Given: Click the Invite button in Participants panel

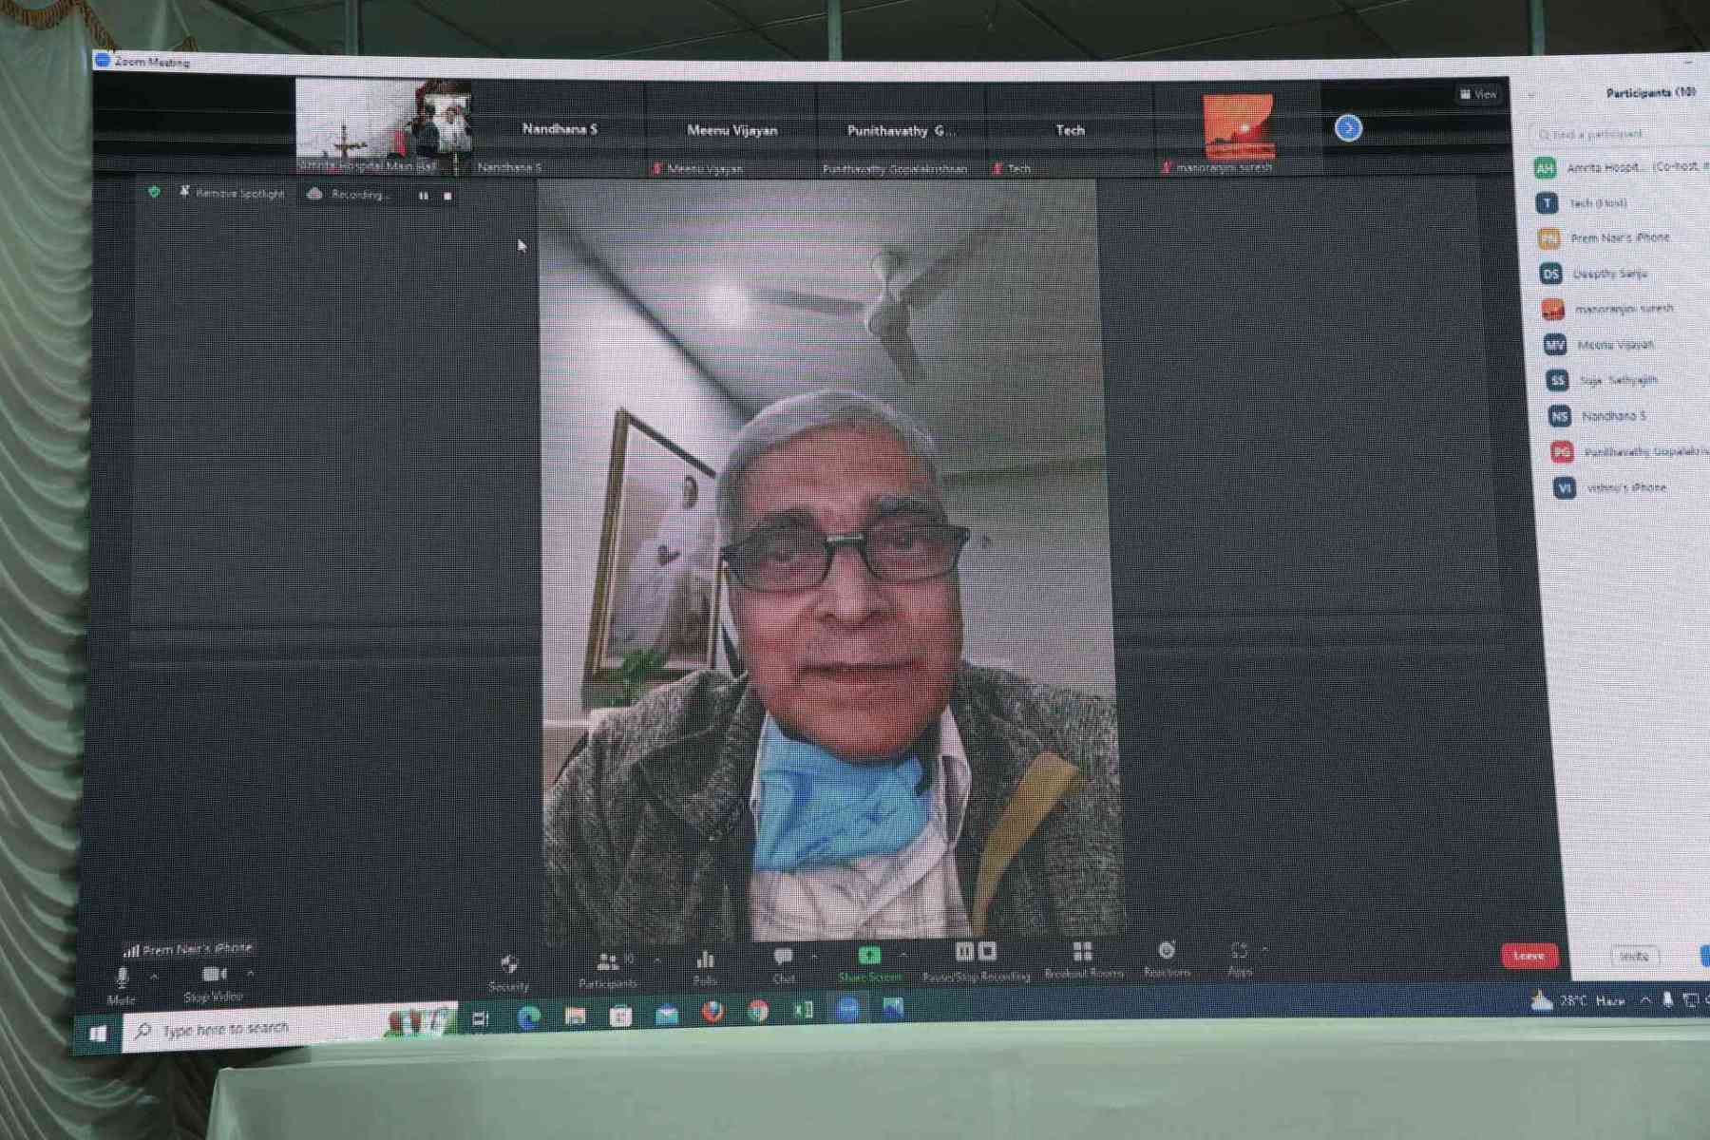Looking at the screenshot, I should (x=1634, y=957).
